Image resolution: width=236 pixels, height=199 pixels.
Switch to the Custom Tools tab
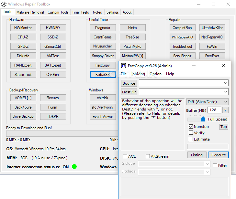[x=58, y=12]
